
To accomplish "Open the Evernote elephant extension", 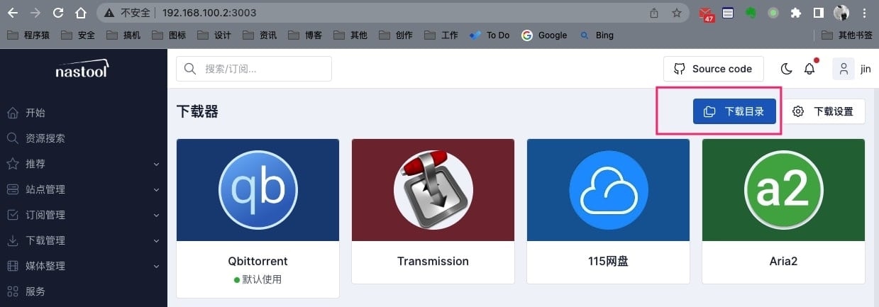I will coord(750,13).
